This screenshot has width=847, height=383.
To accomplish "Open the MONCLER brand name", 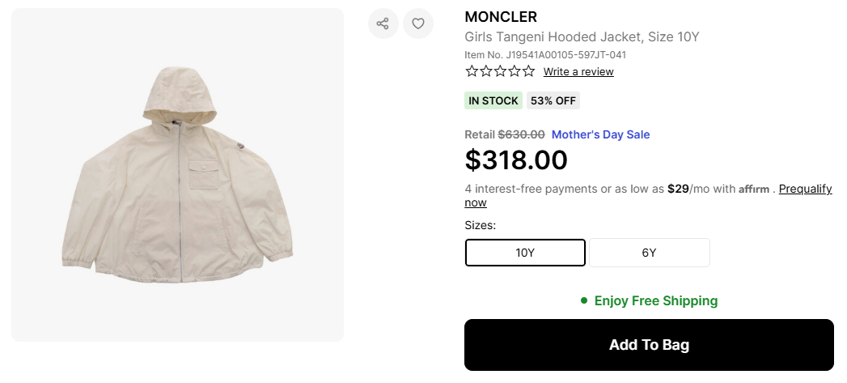I will [501, 17].
